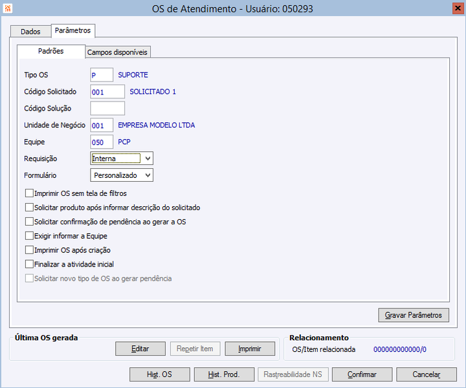Click the SUPORTE description text
The height and width of the screenshot is (388, 466).
[x=133, y=75]
